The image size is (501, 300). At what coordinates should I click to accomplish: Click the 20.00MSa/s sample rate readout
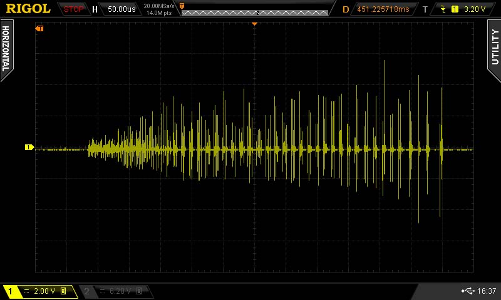[159, 6]
